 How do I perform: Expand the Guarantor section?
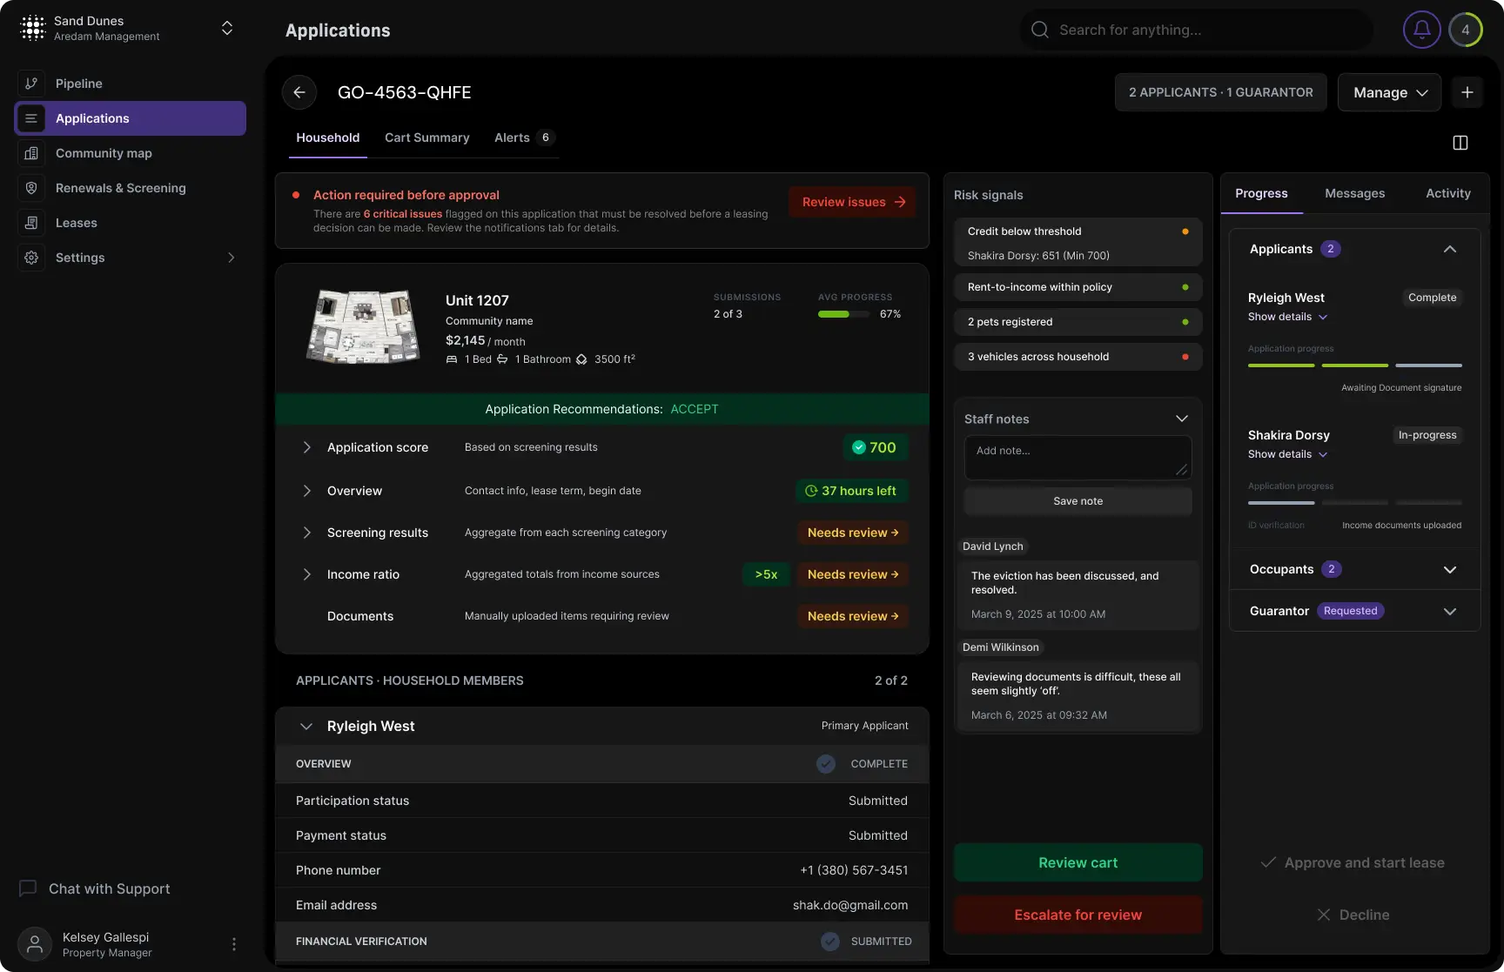click(1450, 611)
